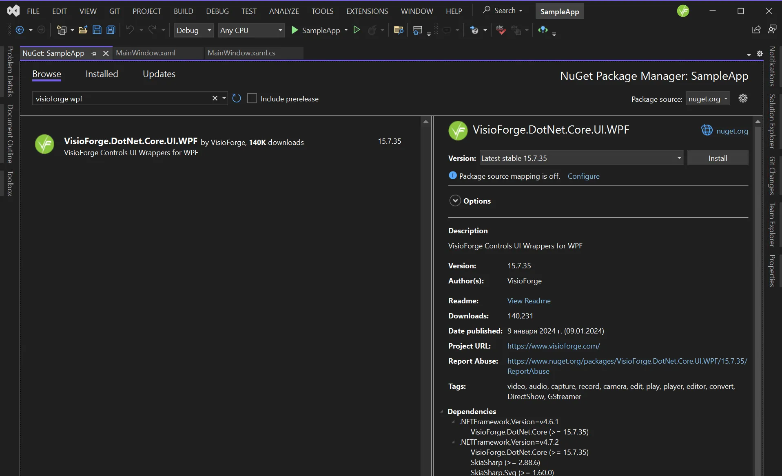Open a file using the Open File icon
The height and width of the screenshot is (476, 782).
[x=83, y=29]
